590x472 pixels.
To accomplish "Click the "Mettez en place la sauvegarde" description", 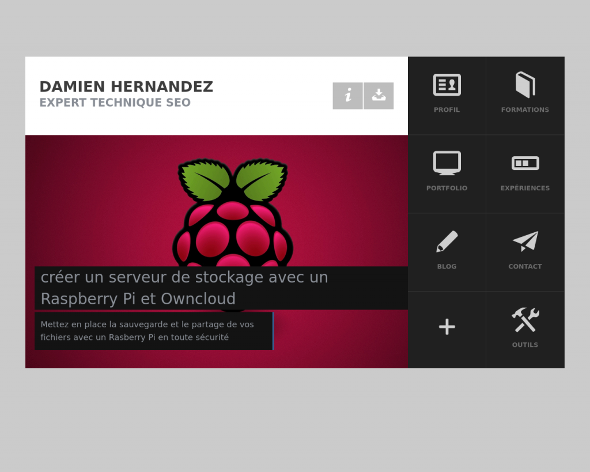I will 147,331.
